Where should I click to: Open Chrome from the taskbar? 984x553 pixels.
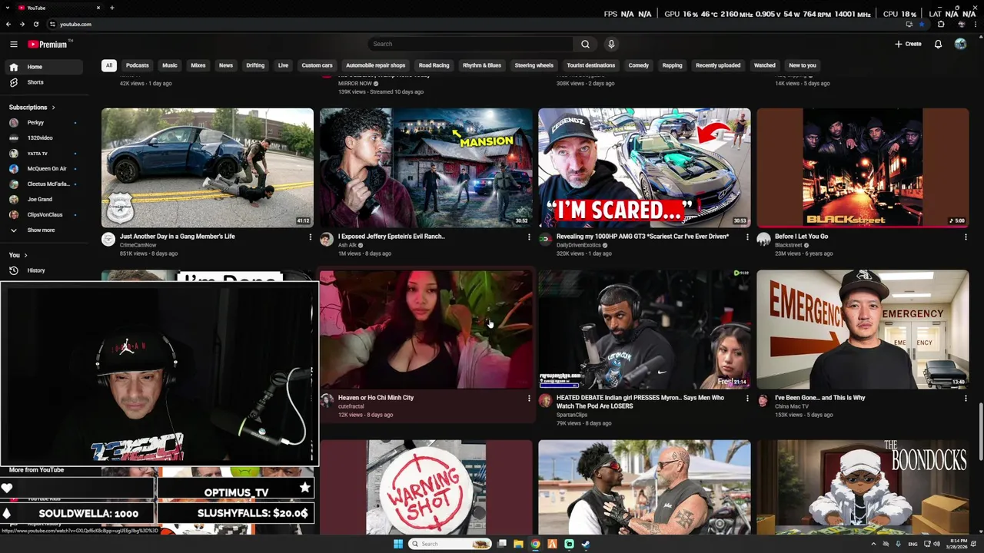535,544
